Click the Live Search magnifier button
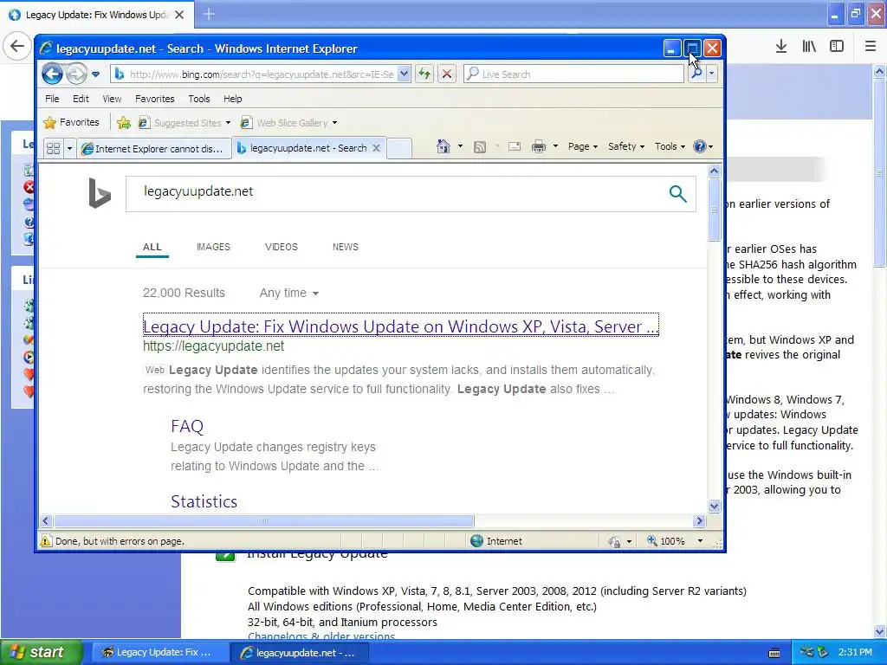Screen dimensions: 887x665 coord(696,74)
